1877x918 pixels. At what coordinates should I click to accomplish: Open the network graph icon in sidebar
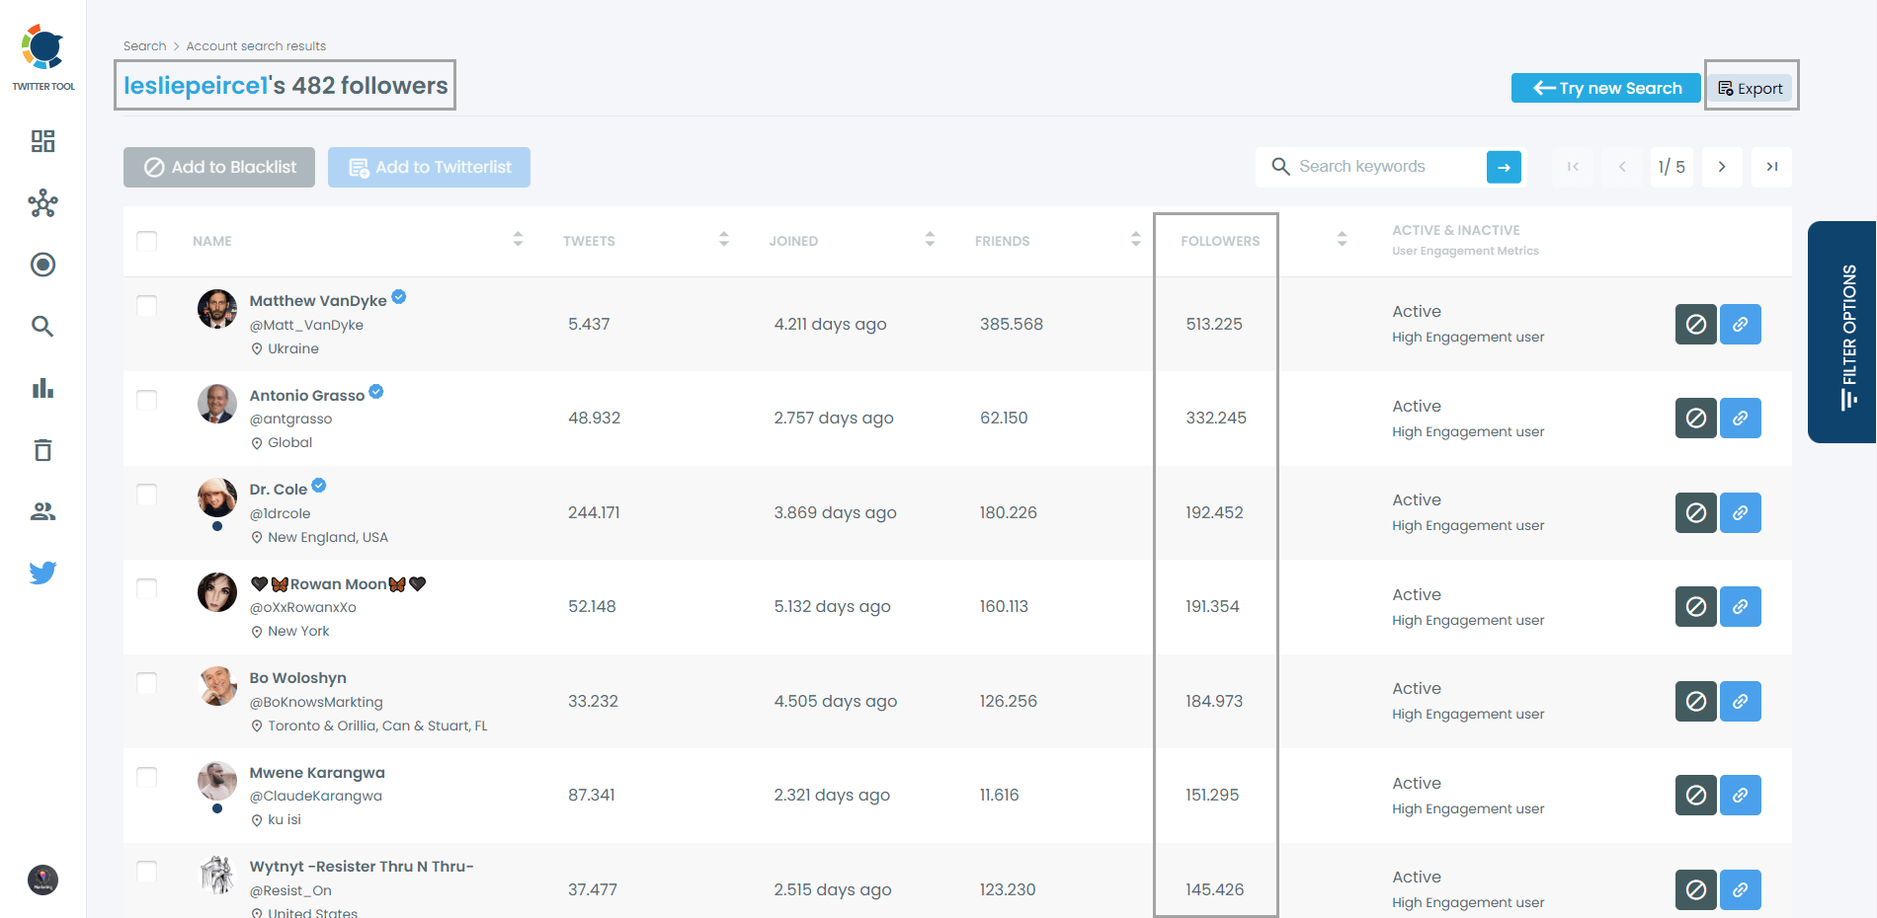coord(42,203)
